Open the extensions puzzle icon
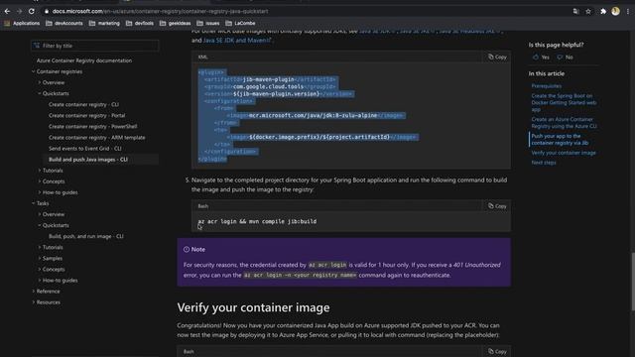This screenshot has height=357, width=635. point(603,11)
